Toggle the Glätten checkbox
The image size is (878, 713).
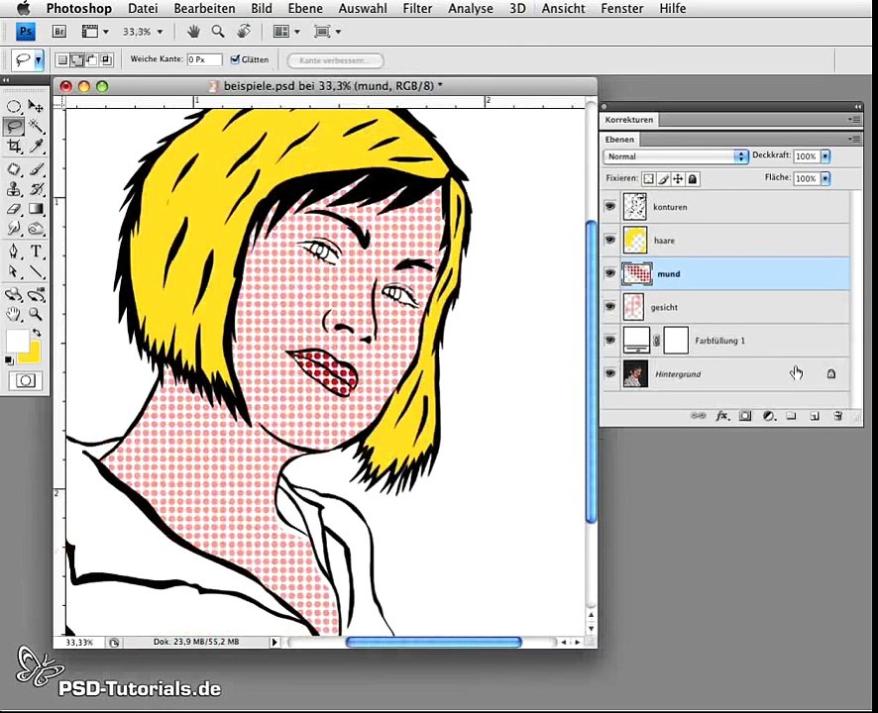[x=235, y=59]
